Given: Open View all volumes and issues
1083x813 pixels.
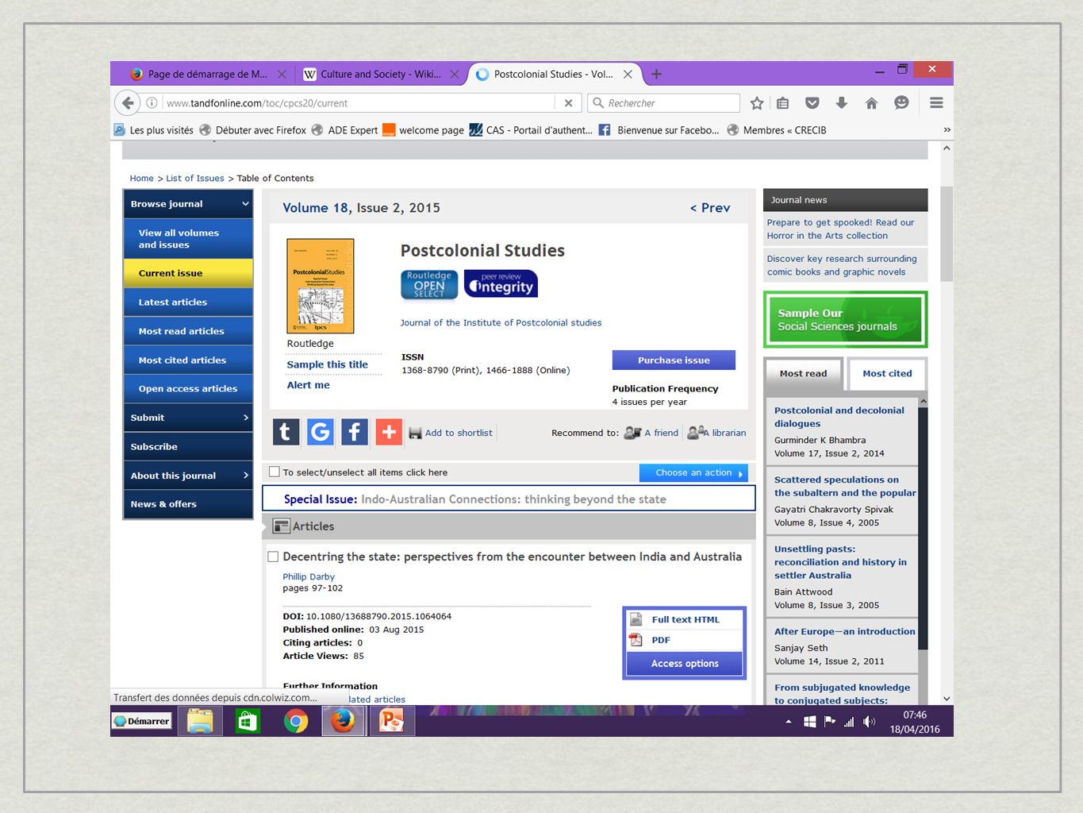Looking at the screenshot, I should 188,239.
